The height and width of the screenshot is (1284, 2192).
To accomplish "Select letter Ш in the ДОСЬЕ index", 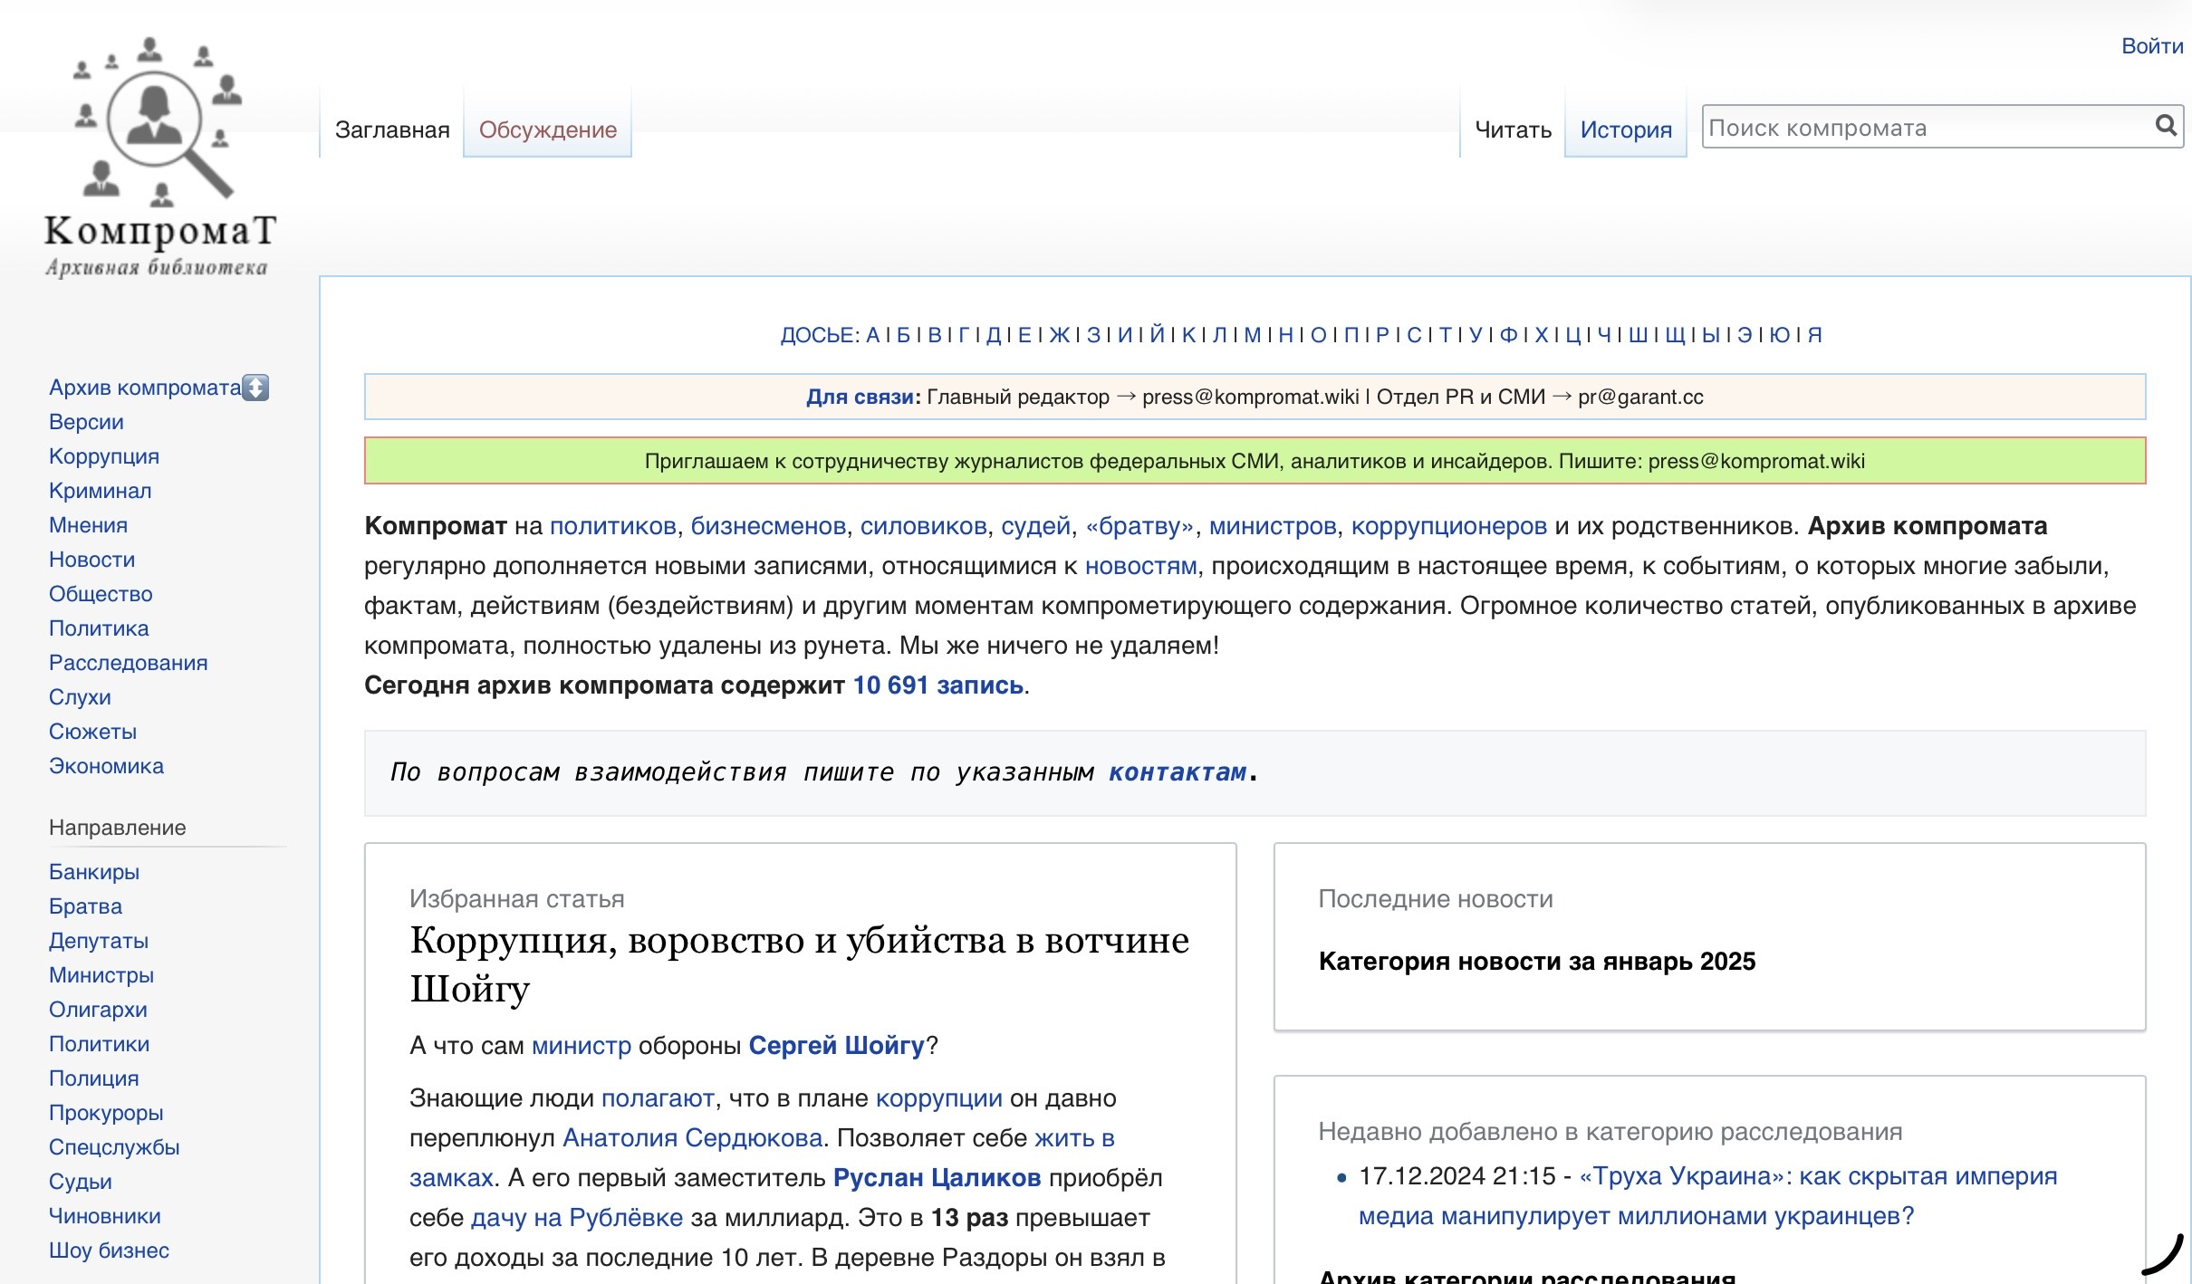I will click(1638, 335).
